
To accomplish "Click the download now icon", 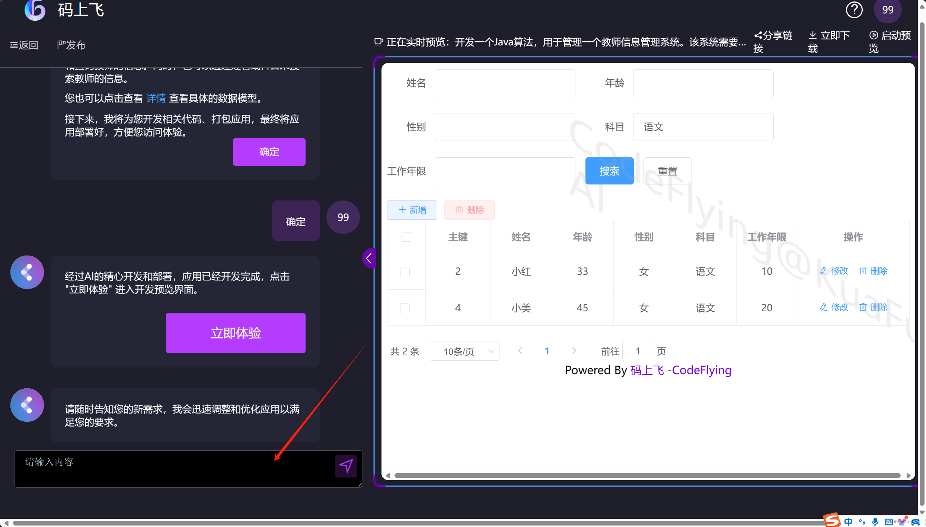I will point(813,35).
